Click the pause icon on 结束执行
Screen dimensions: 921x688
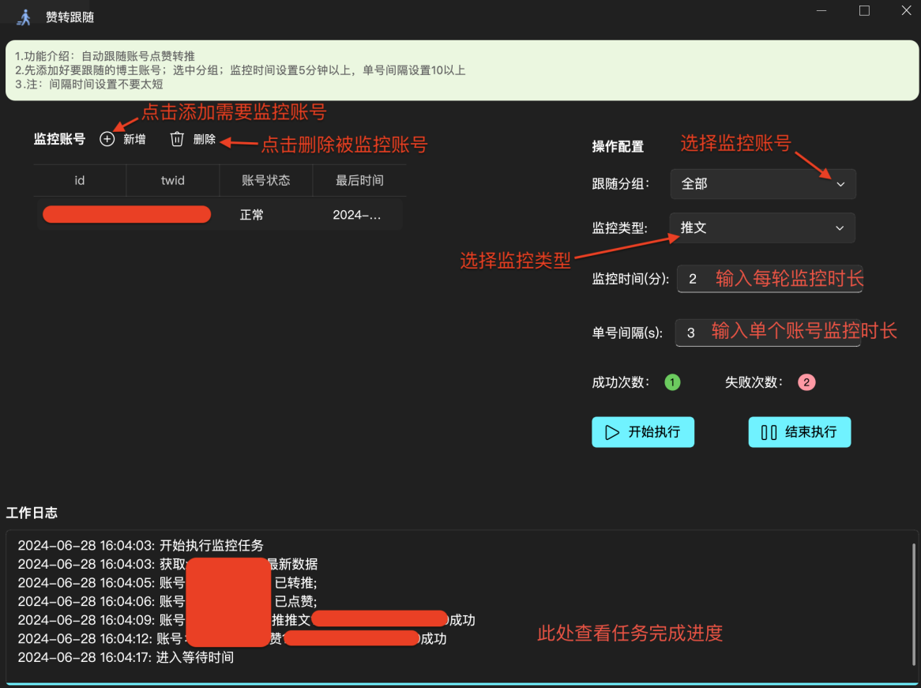[769, 432]
